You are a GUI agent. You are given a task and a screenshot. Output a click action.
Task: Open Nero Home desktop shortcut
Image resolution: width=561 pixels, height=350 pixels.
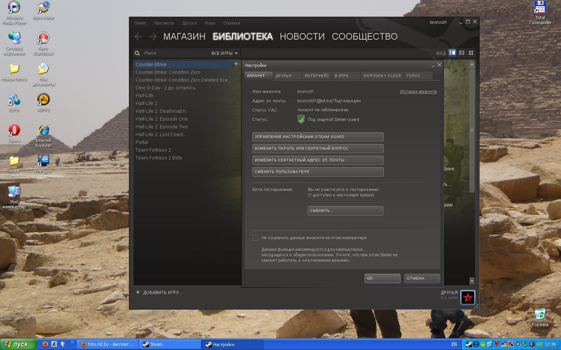coord(44,10)
